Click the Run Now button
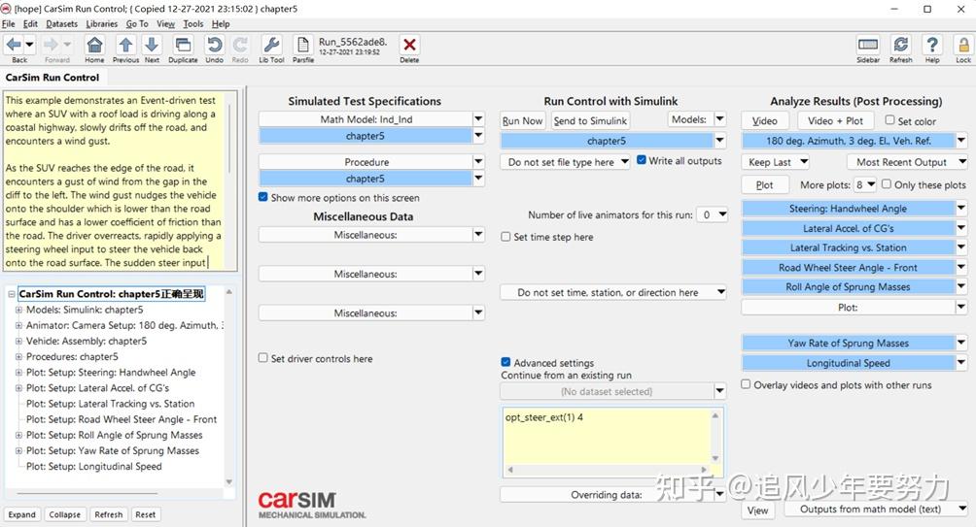This screenshot has height=527, width=976. (x=523, y=121)
